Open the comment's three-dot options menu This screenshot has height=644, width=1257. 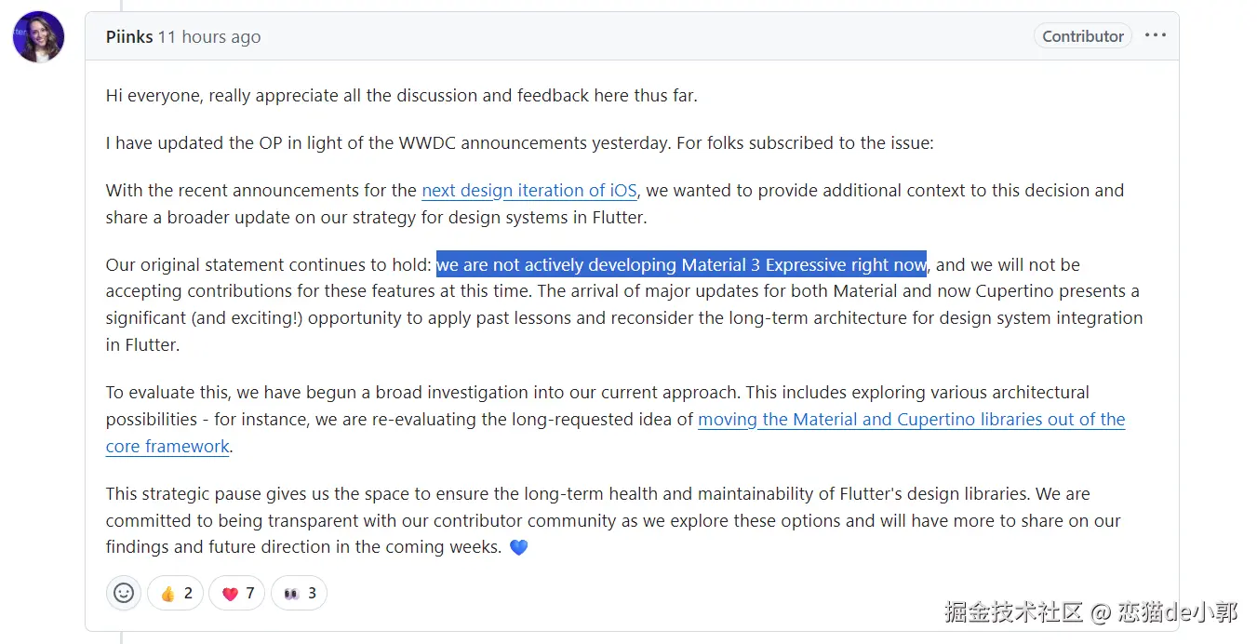click(x=1155, y=35)
